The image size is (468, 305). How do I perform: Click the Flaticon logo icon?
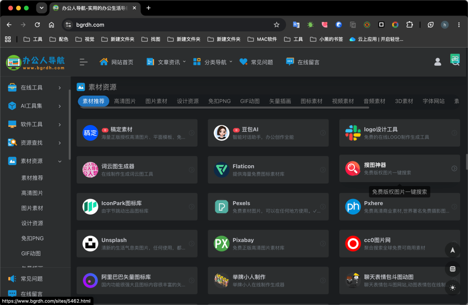click(221, 170)
